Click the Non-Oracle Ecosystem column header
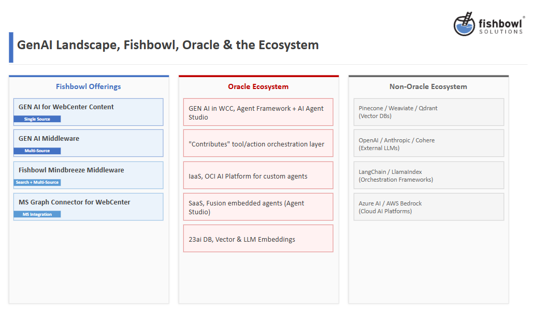Viewport: 534px width, 309px height. pos(428,86)
